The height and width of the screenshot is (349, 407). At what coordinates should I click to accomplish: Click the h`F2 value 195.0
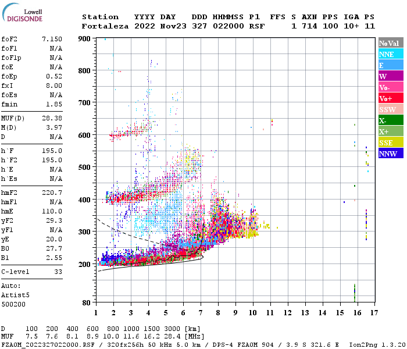click(x=52, y=160)
